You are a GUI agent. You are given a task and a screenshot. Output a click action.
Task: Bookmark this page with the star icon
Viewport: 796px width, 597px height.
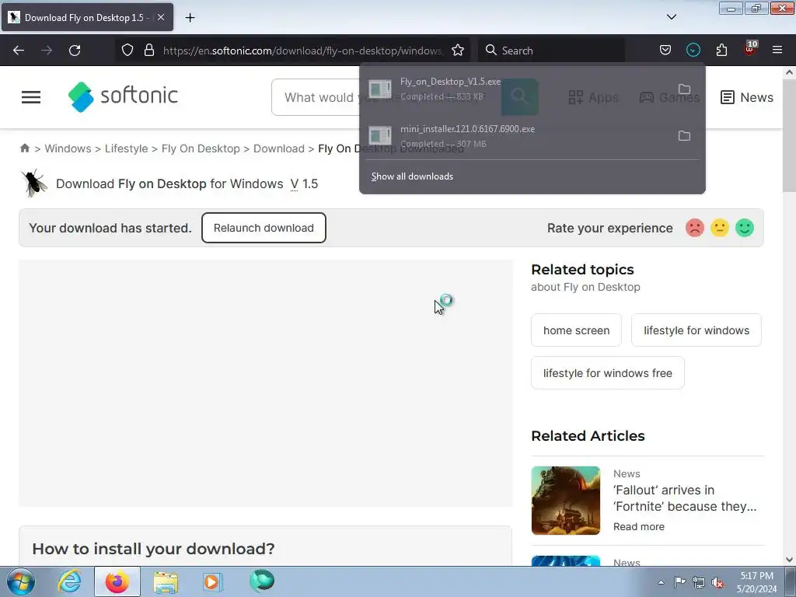pyautogui.click(x=457, y=50)
